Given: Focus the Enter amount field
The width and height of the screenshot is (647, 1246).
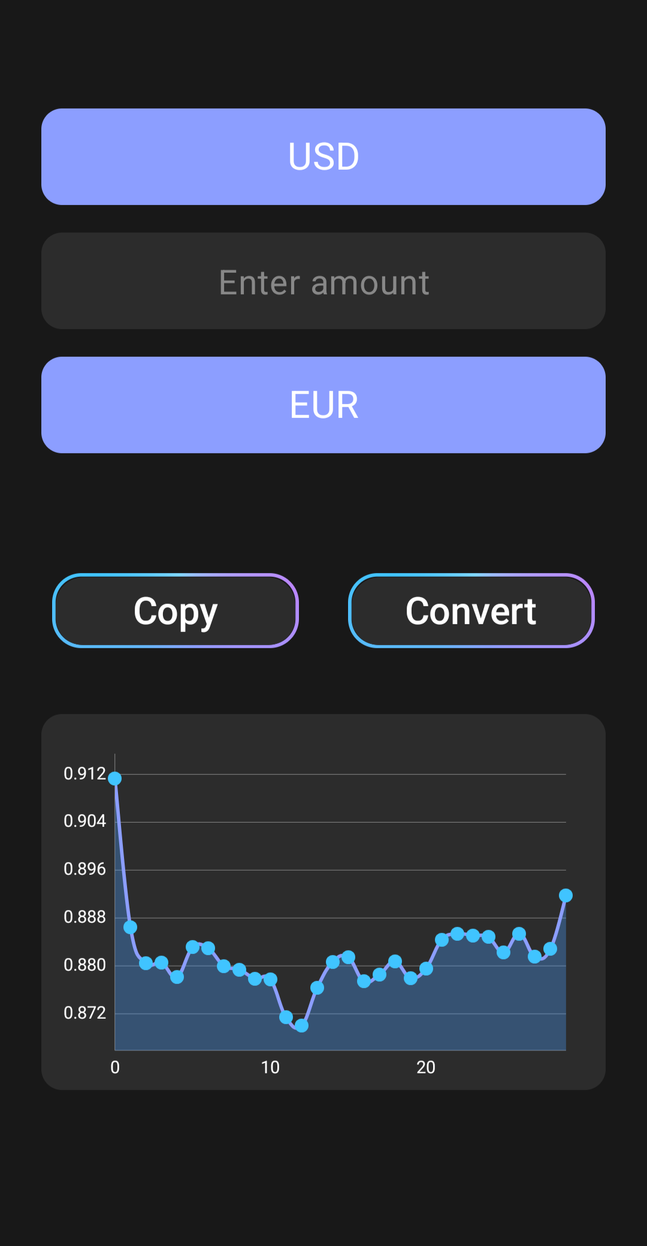Looking at the screenshot, I should [323, 281].
